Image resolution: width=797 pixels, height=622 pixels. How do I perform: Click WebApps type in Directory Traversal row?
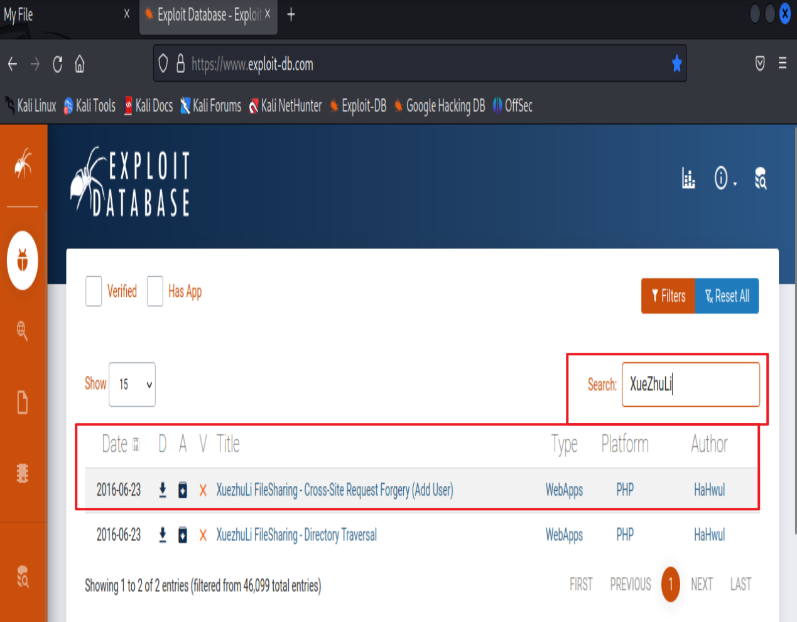(x=564, y=535)
